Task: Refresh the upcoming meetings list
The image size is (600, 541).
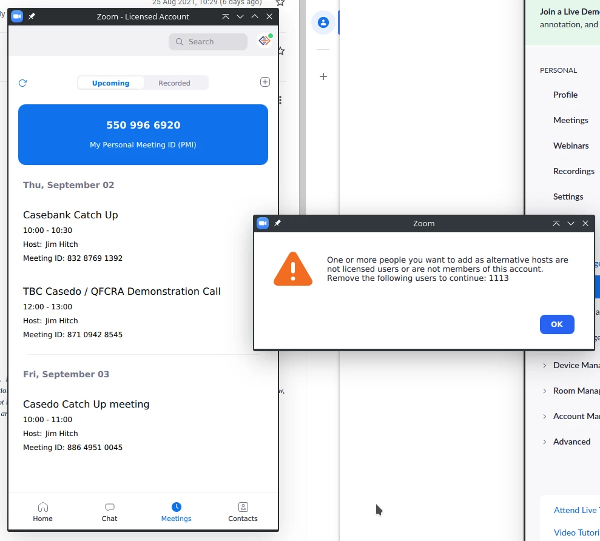Action: coord(22,83)
